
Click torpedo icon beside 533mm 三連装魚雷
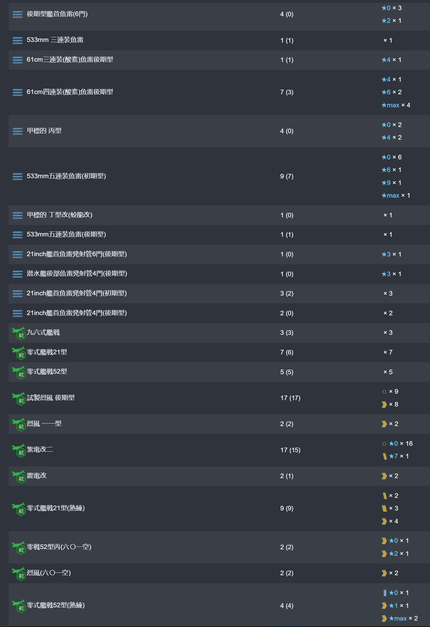coord(18,40)
